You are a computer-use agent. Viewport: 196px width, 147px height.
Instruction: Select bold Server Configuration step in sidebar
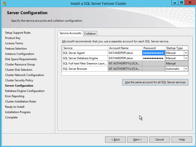tap(19, 86)
